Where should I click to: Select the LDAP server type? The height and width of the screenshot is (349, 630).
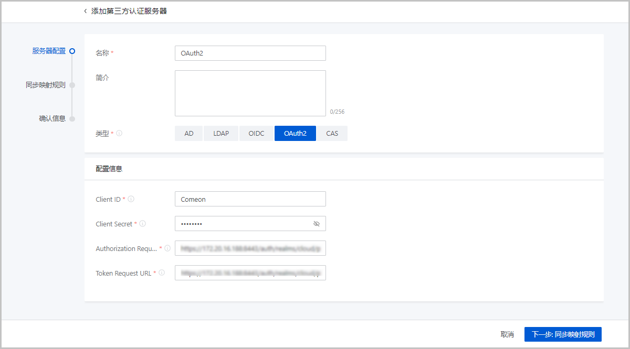click(221, 134)
